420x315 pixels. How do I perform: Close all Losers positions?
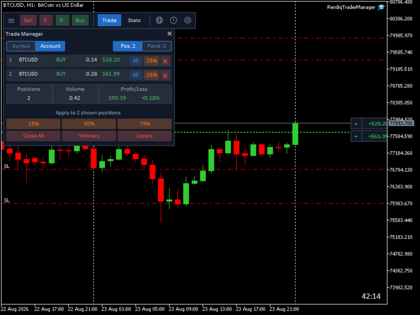click(145, 136)
